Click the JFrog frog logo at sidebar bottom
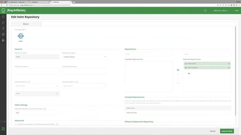 pos(3,129)
